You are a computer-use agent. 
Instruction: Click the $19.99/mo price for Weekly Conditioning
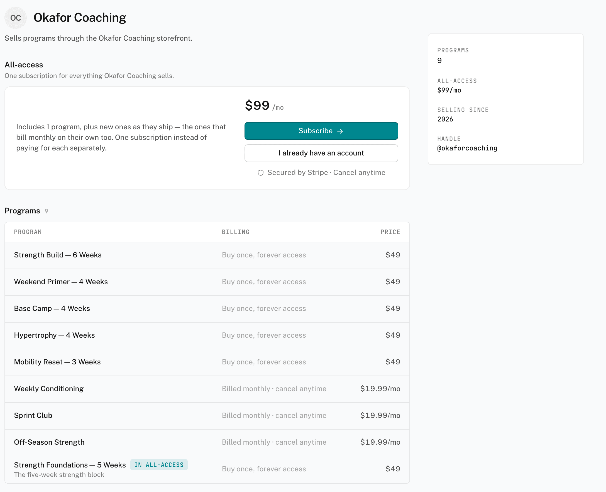click(380, 389)
